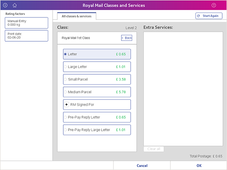Click the Cancel button
The image size is (227, 170).
(x=142, y=166)
